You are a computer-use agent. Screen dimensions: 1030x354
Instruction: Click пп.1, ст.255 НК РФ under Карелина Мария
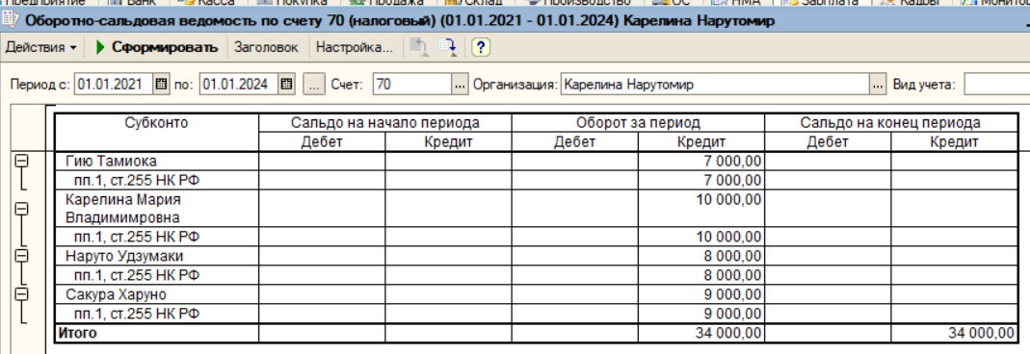coord(137,237)
